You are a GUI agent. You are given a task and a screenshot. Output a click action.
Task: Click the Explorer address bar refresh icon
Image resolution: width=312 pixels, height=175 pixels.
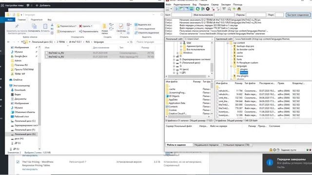(131, 42)
